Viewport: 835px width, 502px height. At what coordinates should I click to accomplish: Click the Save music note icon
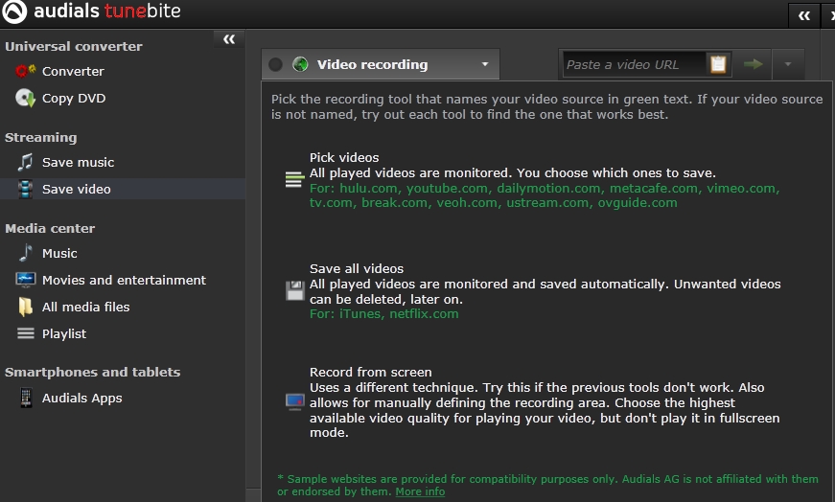tap(25, 162)
